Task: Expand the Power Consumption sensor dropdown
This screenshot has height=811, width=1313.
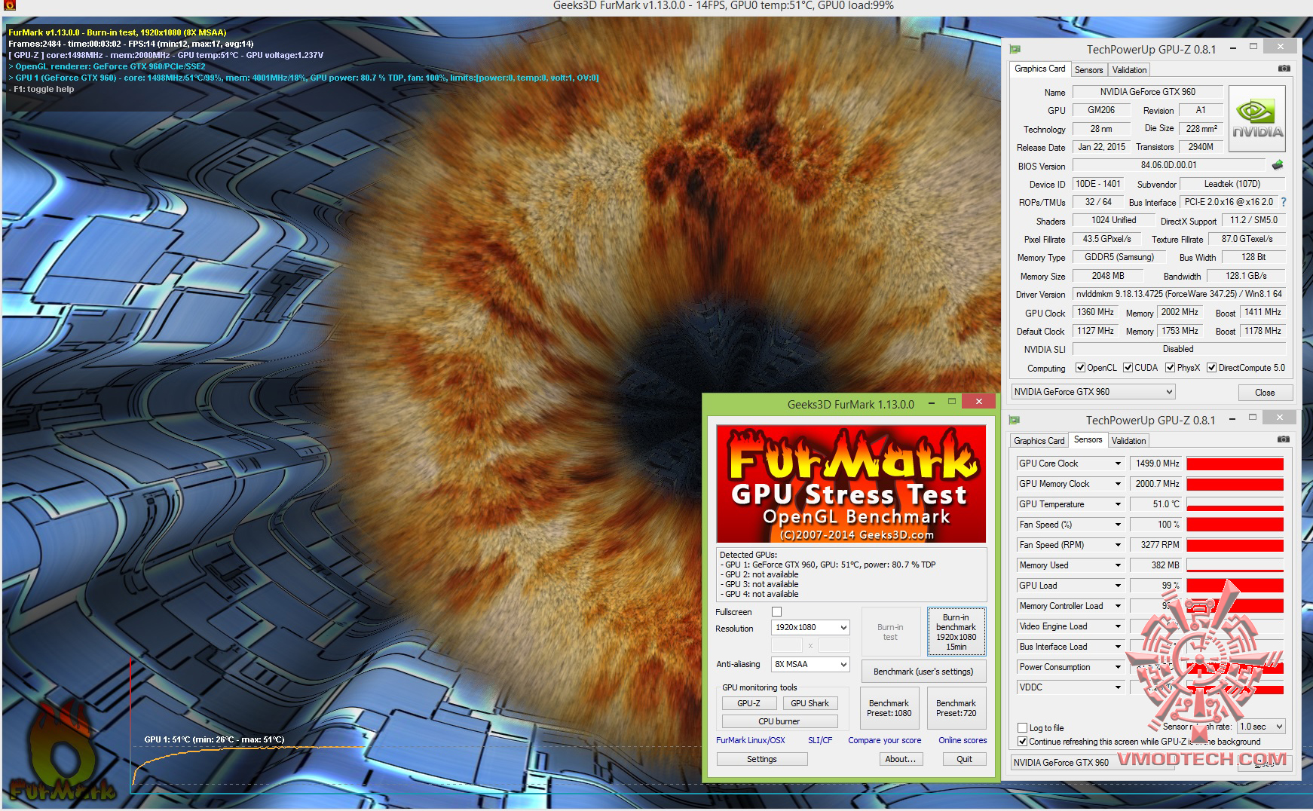Action: click(x=1118, y=667)
